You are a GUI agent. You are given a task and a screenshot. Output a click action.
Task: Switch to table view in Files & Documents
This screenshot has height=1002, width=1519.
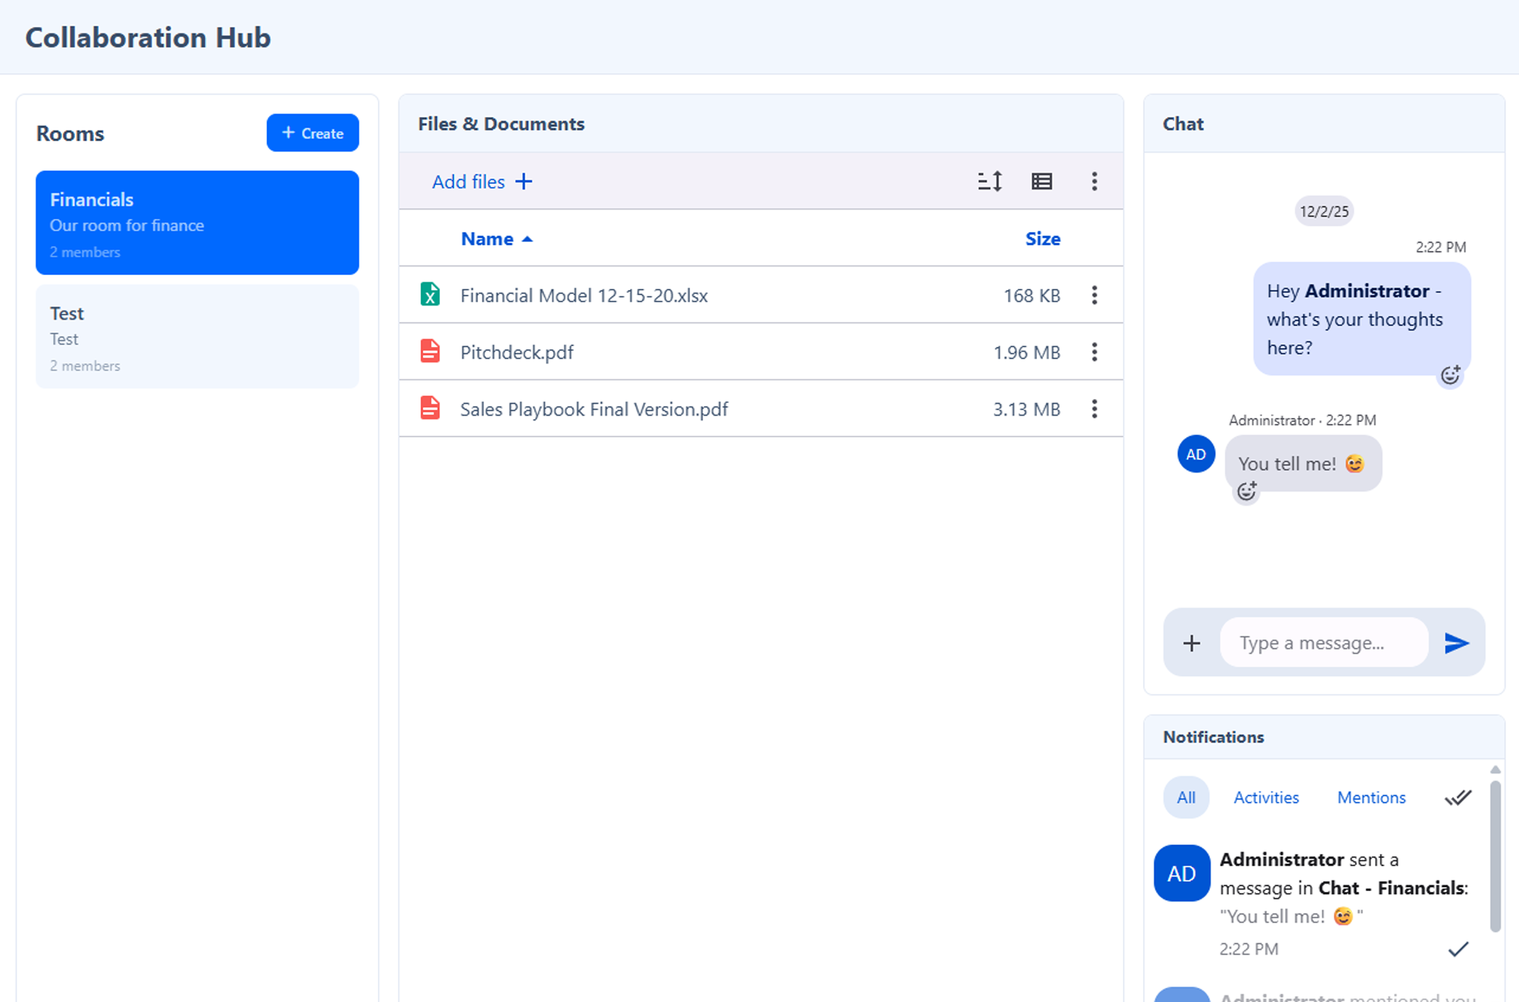(x=1041, y=181)
